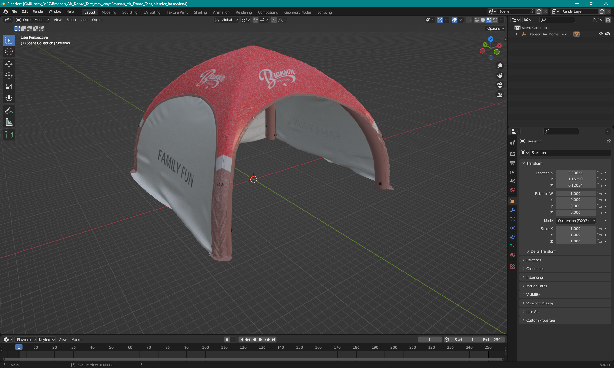The image size is (614, 368).
Task: Disable Branson_Air_Dome_Tent in renders
Action: (x=607, y=34)
